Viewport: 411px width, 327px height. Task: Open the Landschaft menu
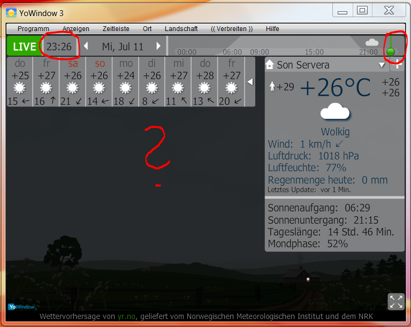[x=181, y=28]
